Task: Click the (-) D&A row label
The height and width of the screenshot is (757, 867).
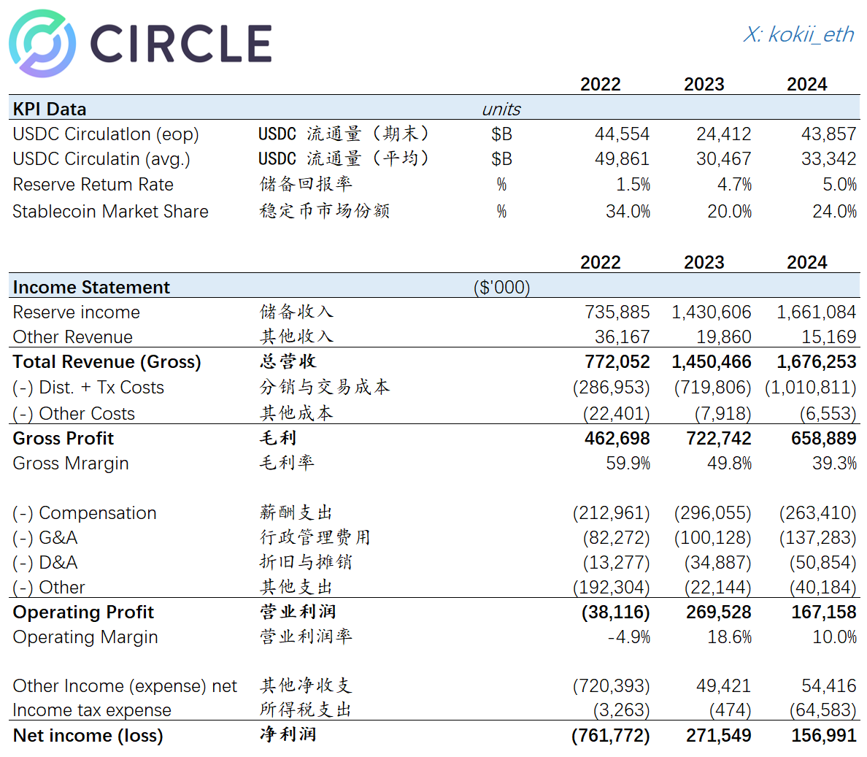Action: 45,562
